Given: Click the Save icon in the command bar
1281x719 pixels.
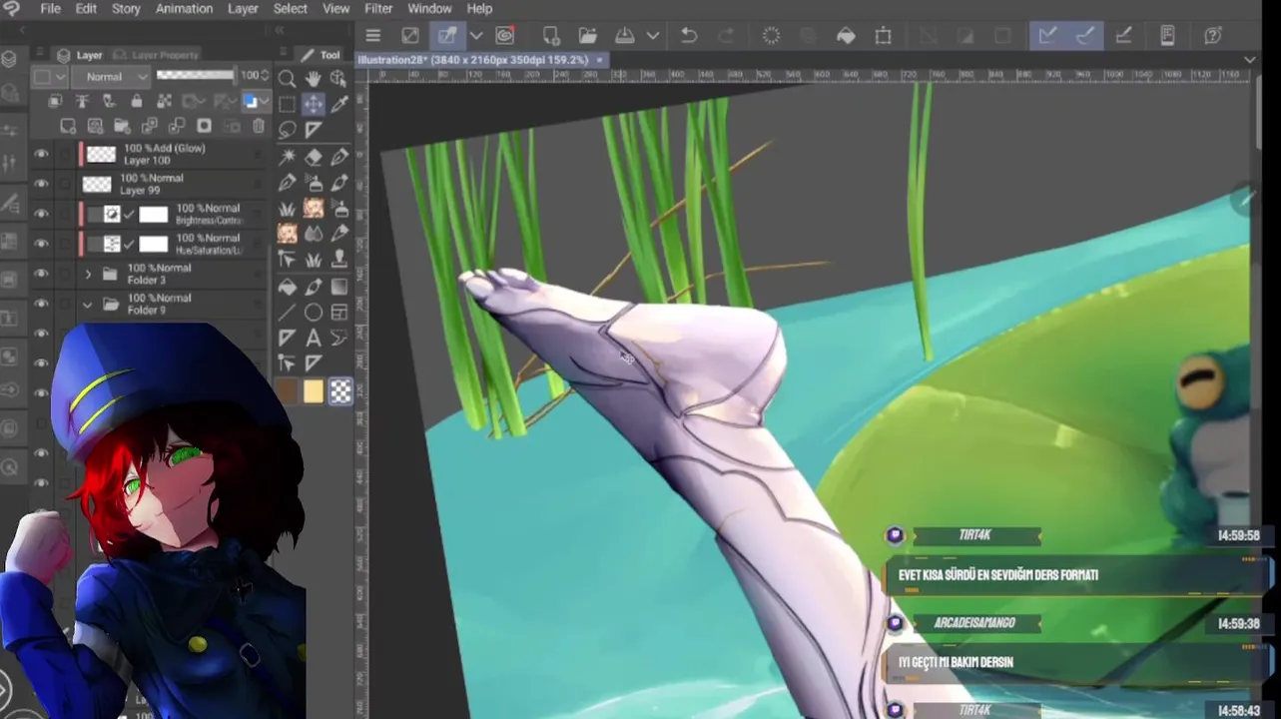Looking at the screenshot, I should click(x=625, y=36).
